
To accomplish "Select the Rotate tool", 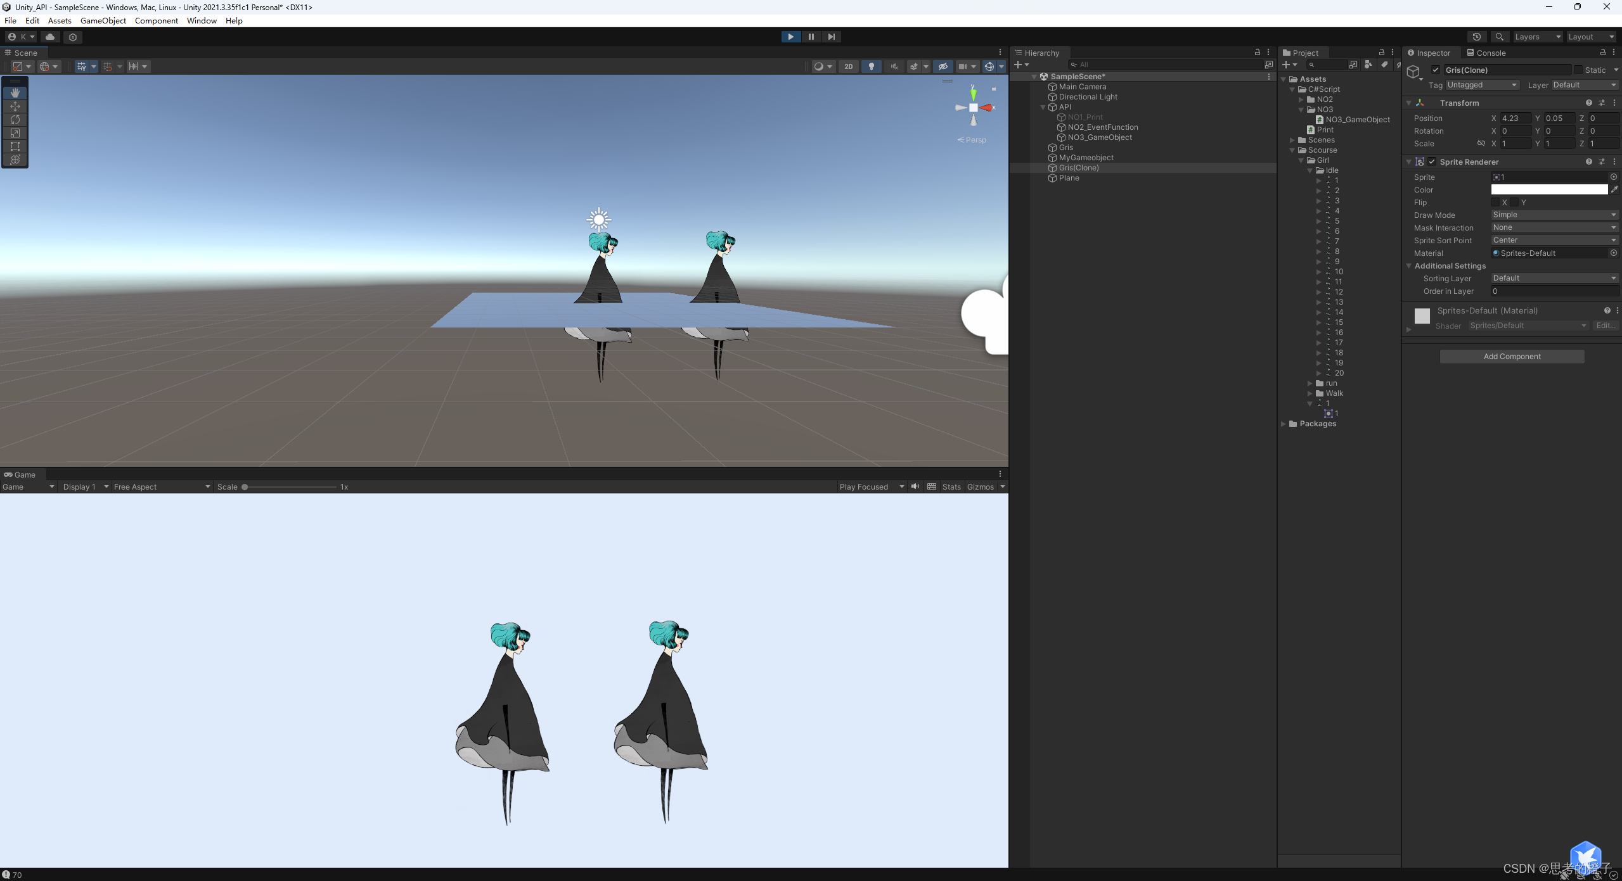I will point(15,120).
